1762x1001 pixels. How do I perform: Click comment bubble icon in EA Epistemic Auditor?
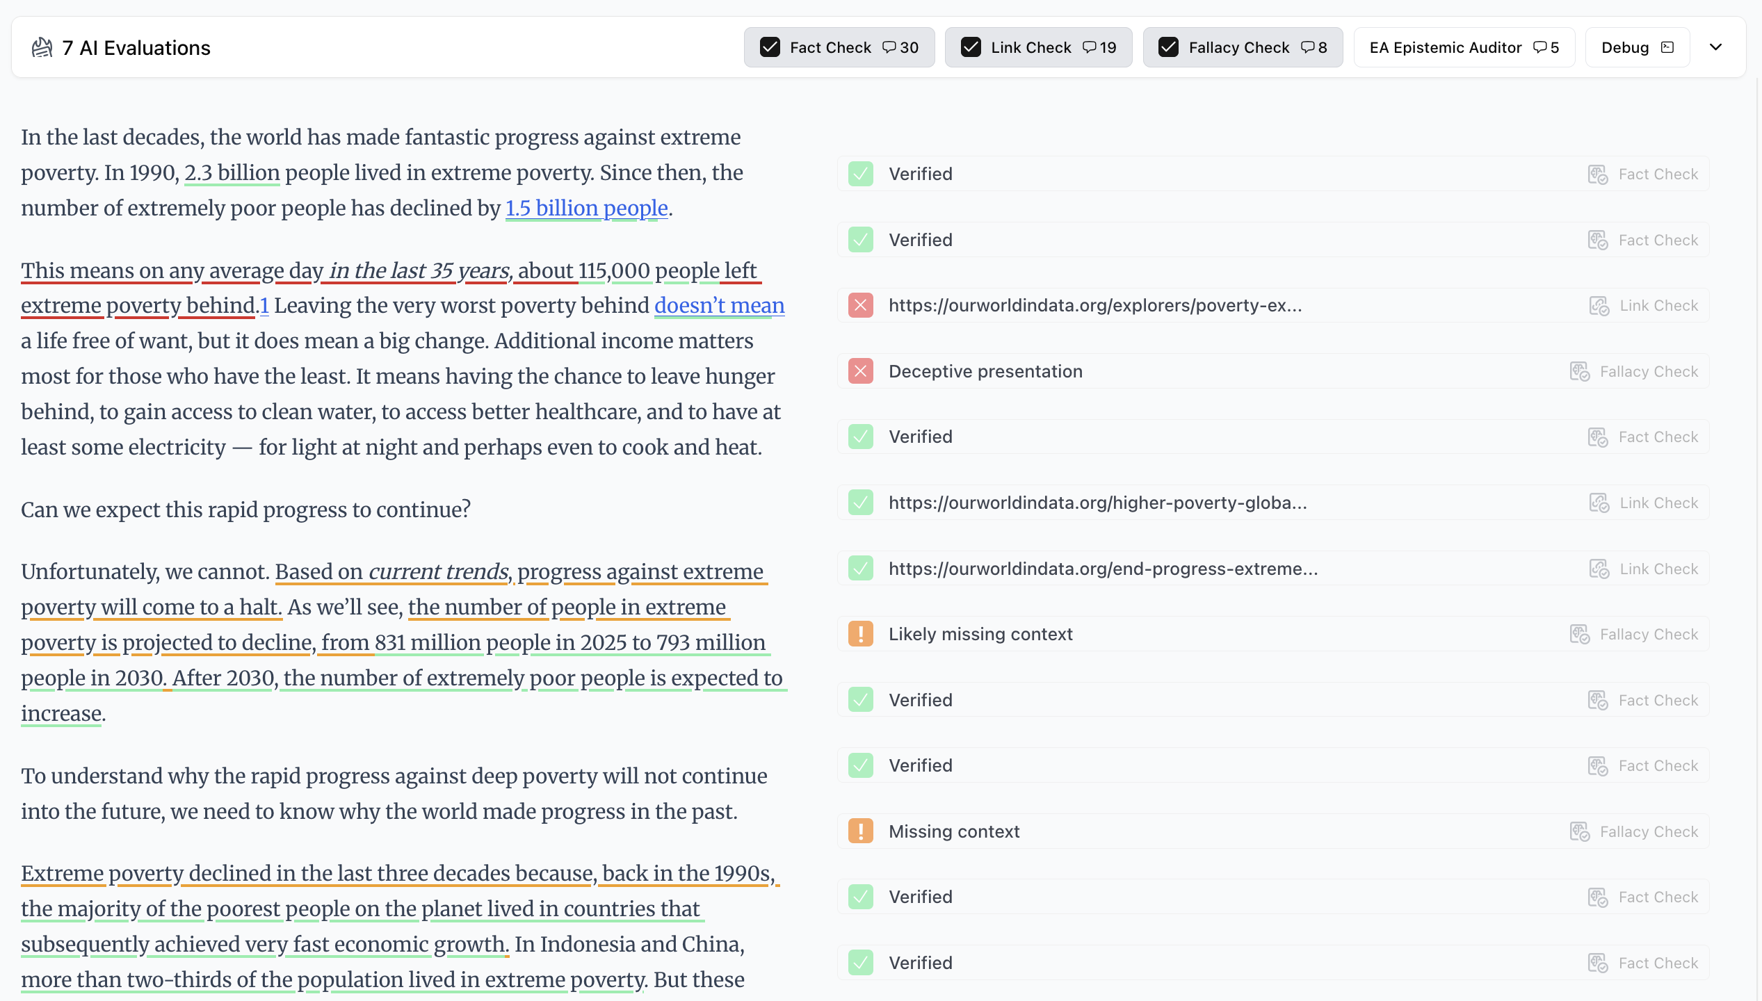click(x=1539, y=47)
